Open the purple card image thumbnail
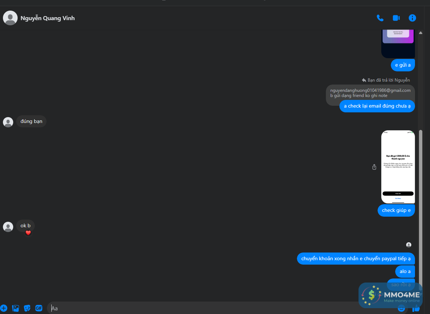The height and width of the screenshot is (314, 430). coord(398,44)
